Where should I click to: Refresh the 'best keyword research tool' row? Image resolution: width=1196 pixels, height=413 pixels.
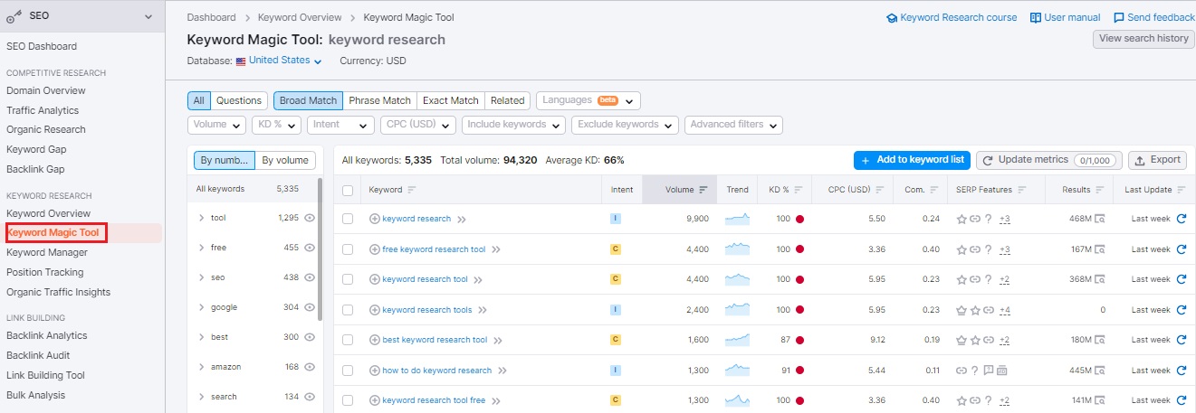[1181, 340]
